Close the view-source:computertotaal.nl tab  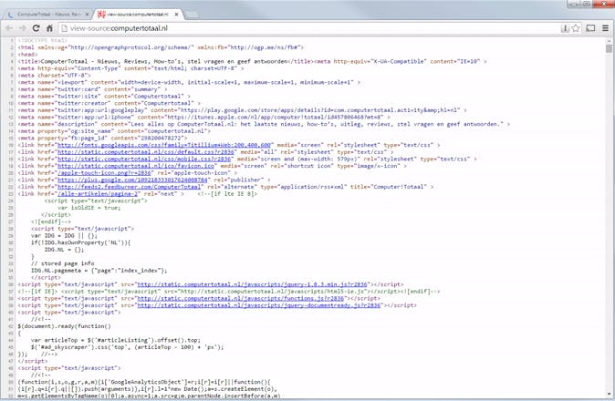point(176,15)
